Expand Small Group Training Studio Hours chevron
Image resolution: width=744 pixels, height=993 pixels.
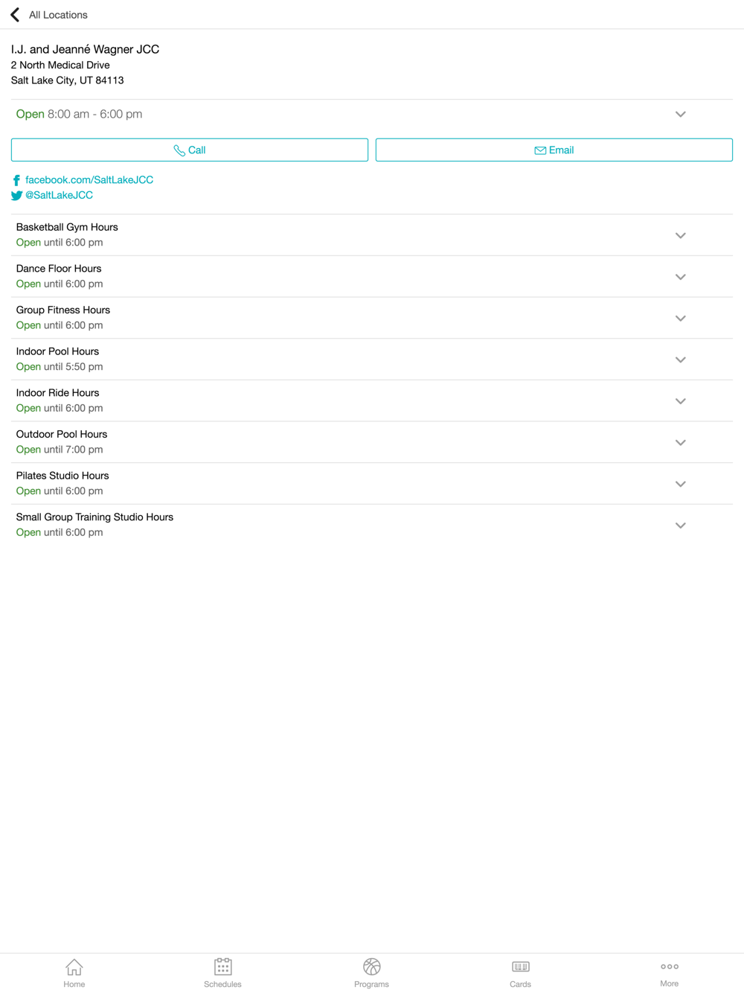[x=680, y=526]
